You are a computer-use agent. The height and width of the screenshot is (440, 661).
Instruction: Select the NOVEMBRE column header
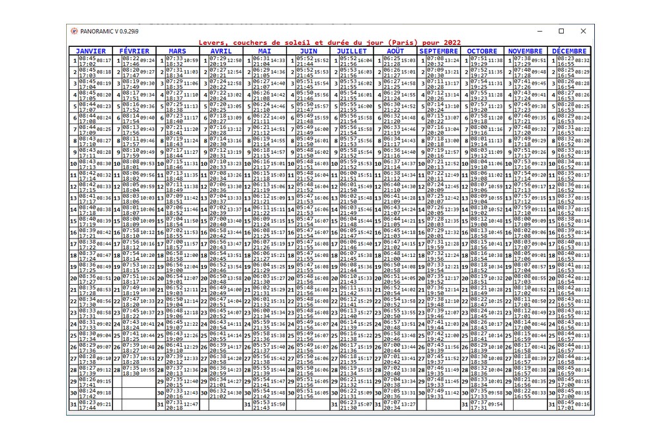tap(525, 51)
